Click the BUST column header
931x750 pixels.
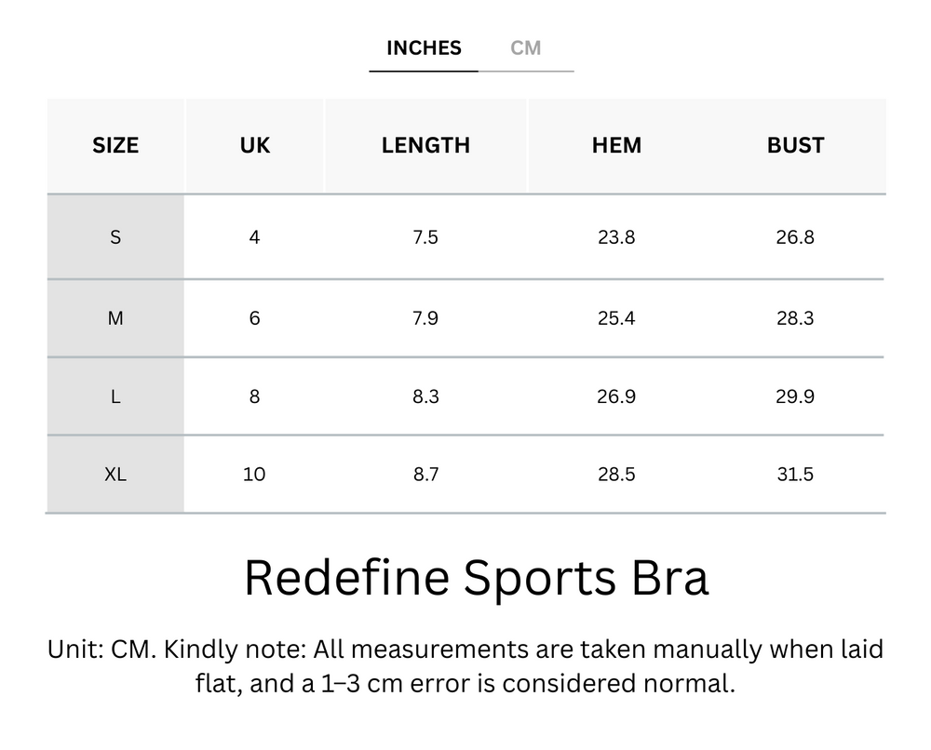[795, 145]
